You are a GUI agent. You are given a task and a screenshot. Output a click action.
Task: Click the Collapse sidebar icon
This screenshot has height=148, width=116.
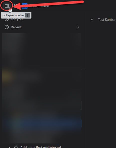6,6
